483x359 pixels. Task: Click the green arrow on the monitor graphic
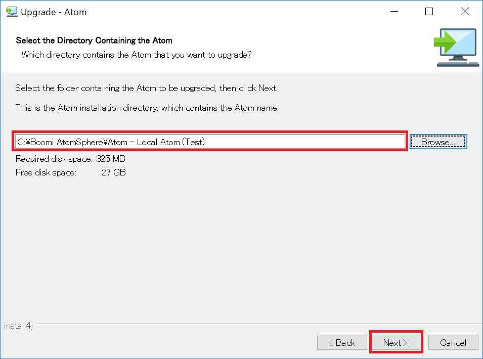(445, 41)
